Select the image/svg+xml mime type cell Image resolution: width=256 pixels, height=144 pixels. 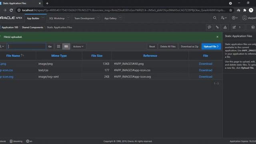coord(48,76)
